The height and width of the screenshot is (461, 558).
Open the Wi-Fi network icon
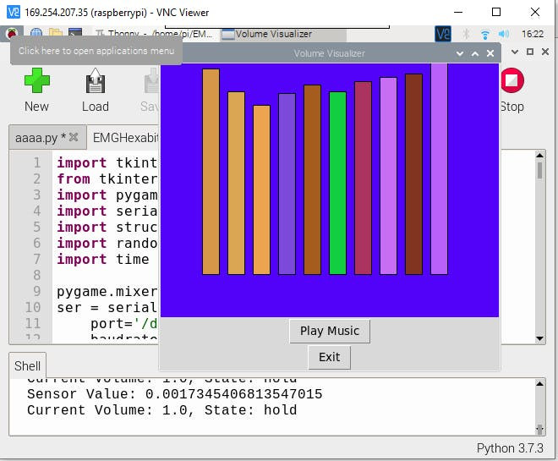(x=485, y=35)
